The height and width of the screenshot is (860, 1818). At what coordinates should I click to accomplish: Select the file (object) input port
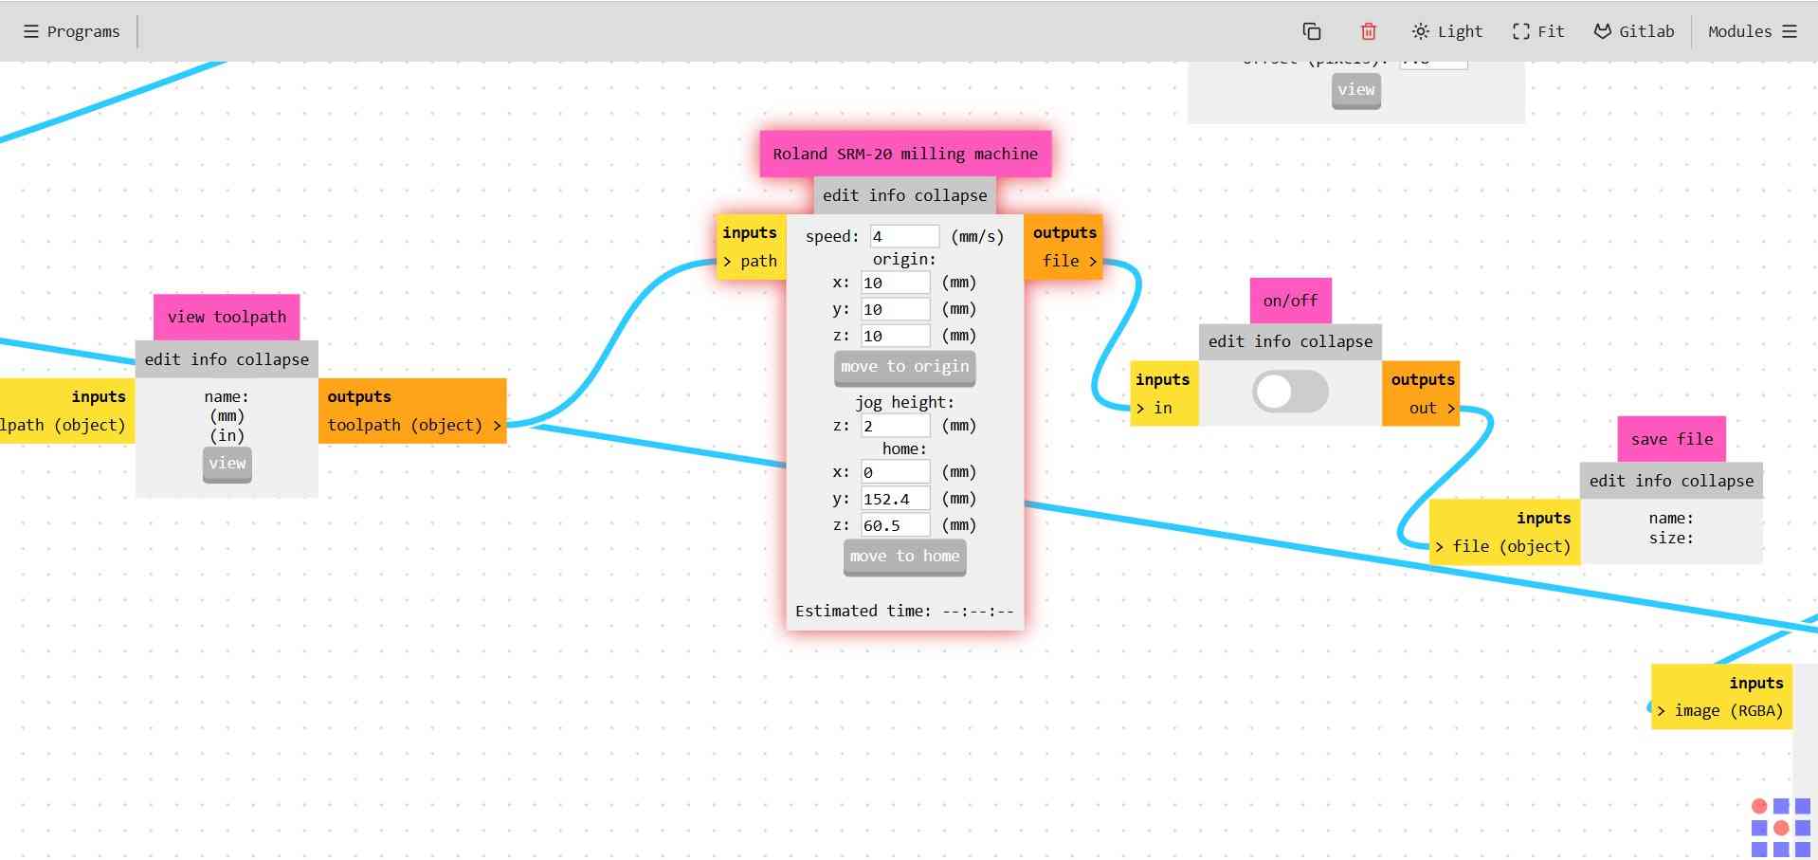point(1503,546)
